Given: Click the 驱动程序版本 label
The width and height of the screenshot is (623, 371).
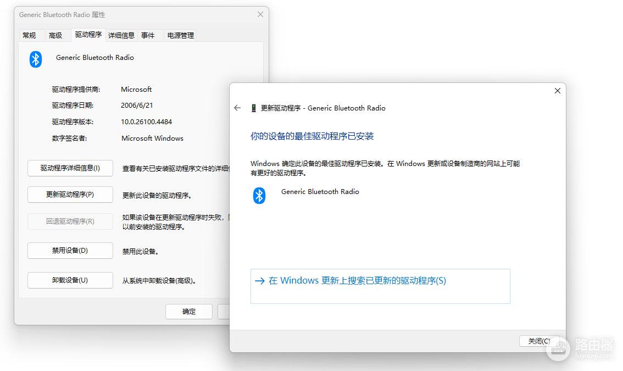Looking at the screenshot, I should click(x=73, y=121).
